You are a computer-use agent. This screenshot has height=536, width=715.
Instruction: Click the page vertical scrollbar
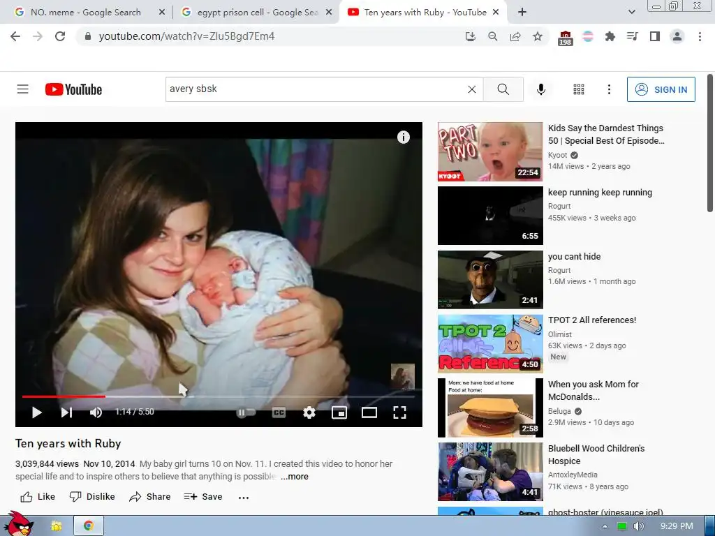[710, 144]
